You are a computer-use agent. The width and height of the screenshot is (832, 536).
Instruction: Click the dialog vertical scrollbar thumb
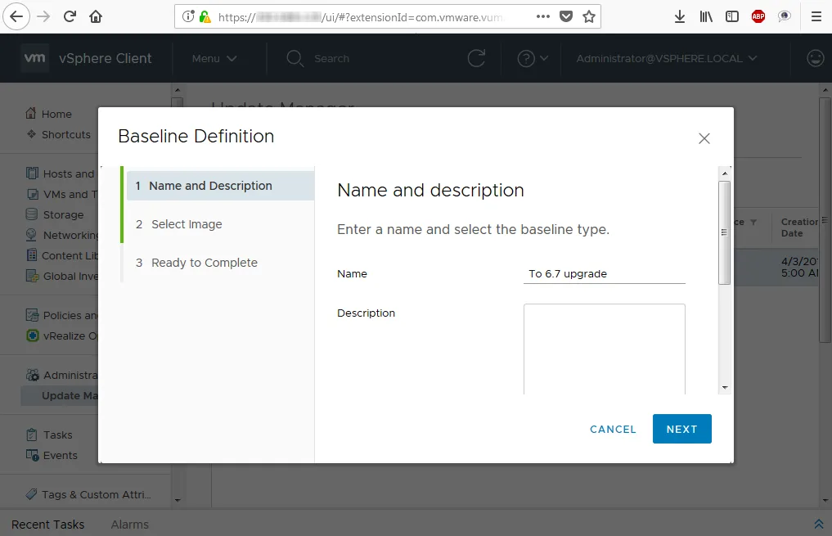pyautogui.click(x=724, y=232)
